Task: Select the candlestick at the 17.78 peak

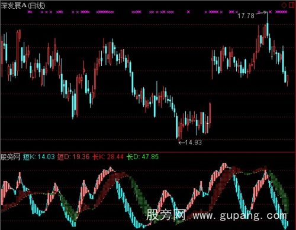Action: (x=268, y=25)
